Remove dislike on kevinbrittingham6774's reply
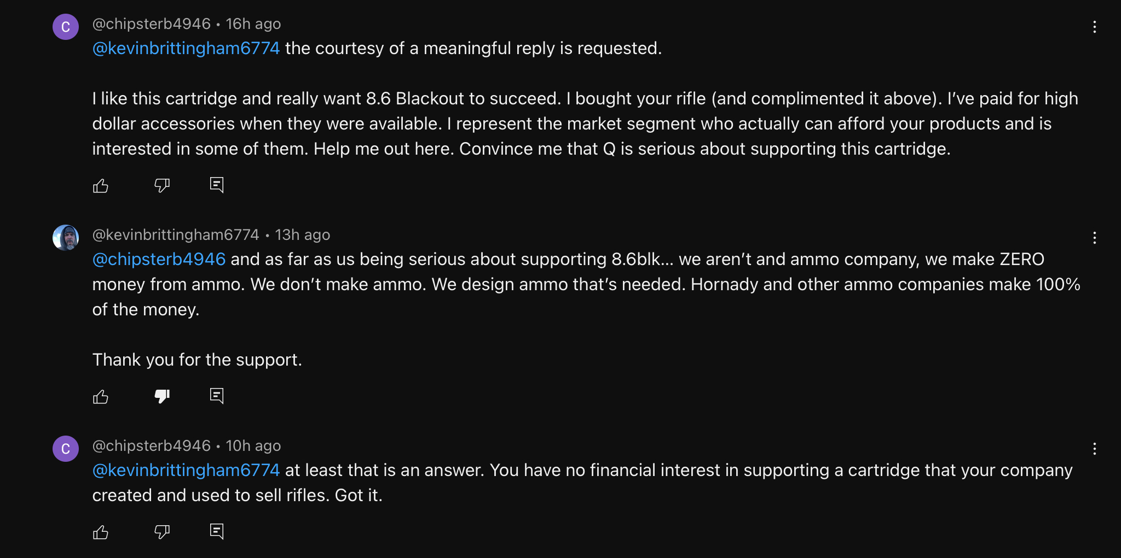The width and height of the screenshot is (1121, 558). 162,397
